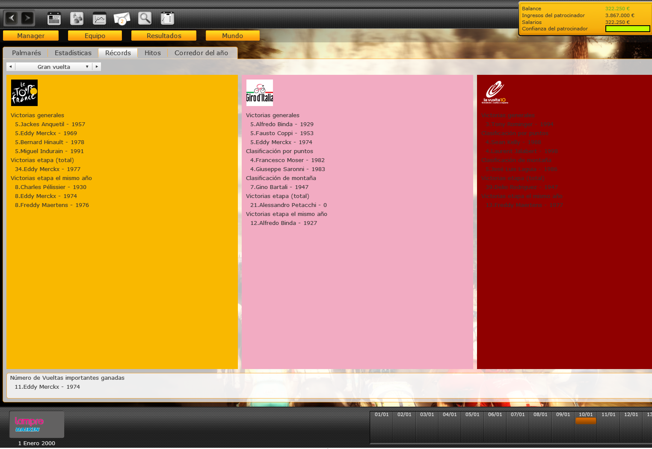Switch to the Estadísticas tab
The width and height of the screenshot is (652, 449).
point(73,53)
